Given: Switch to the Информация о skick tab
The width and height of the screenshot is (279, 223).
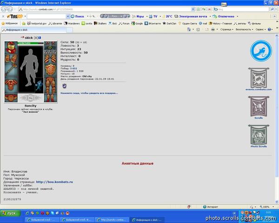Looking at the screenshot, I should pos(33,30).
